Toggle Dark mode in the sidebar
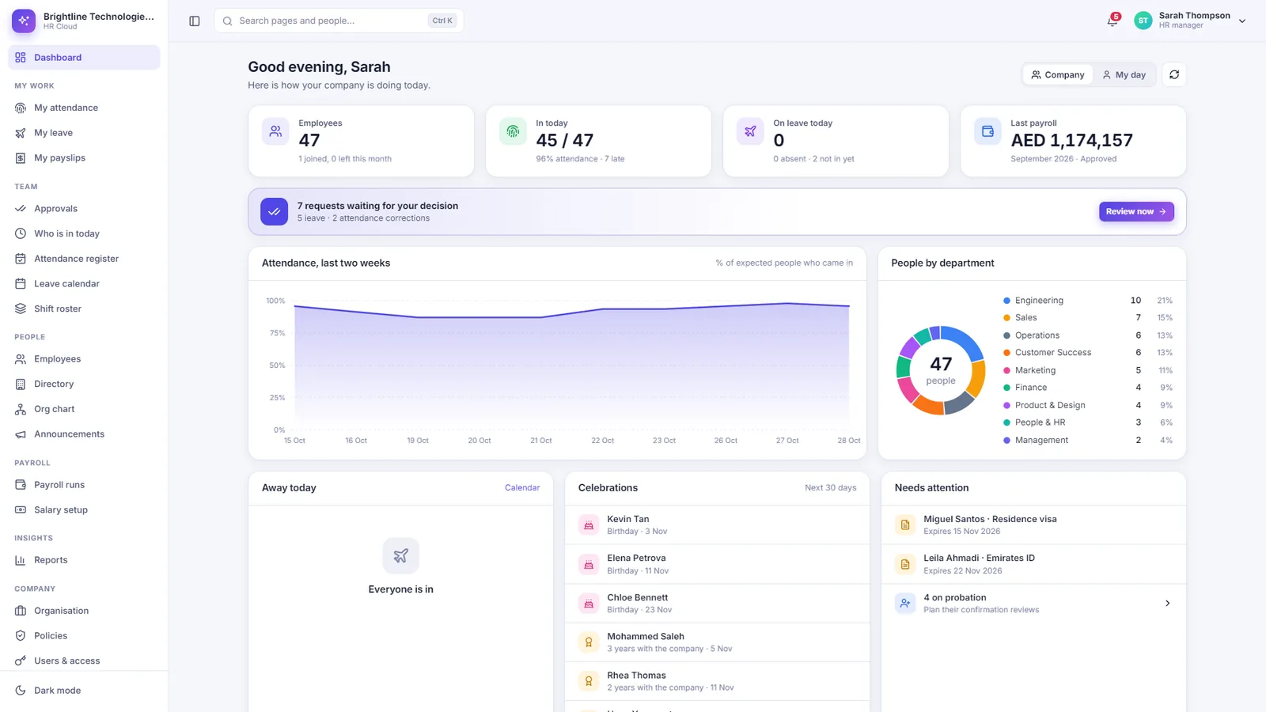 [x=84, y=691]
